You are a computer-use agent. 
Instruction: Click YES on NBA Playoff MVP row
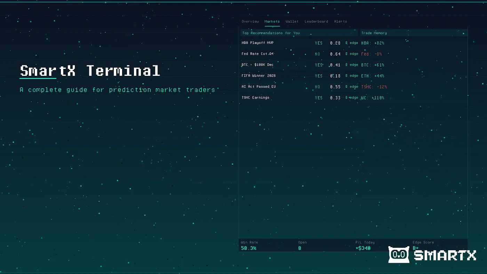pyautogui.click(x=319, y=43)
